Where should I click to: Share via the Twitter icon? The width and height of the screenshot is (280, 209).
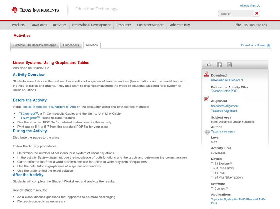coord(229,65)
